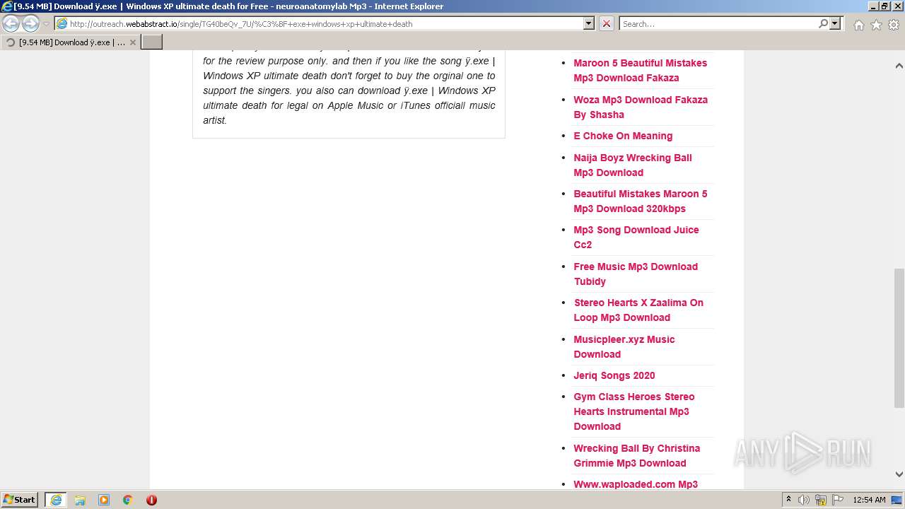Open Woza Mp3 Download Fakaza By Shasha link
The width and height of the screenshot is (905, 509).
click(x=640, y=107)
